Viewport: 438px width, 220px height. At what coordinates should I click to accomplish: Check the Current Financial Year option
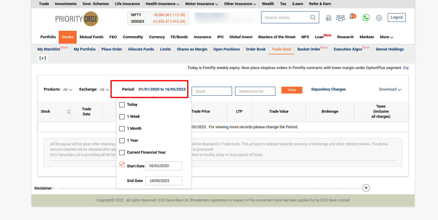(x=122, y=152)
